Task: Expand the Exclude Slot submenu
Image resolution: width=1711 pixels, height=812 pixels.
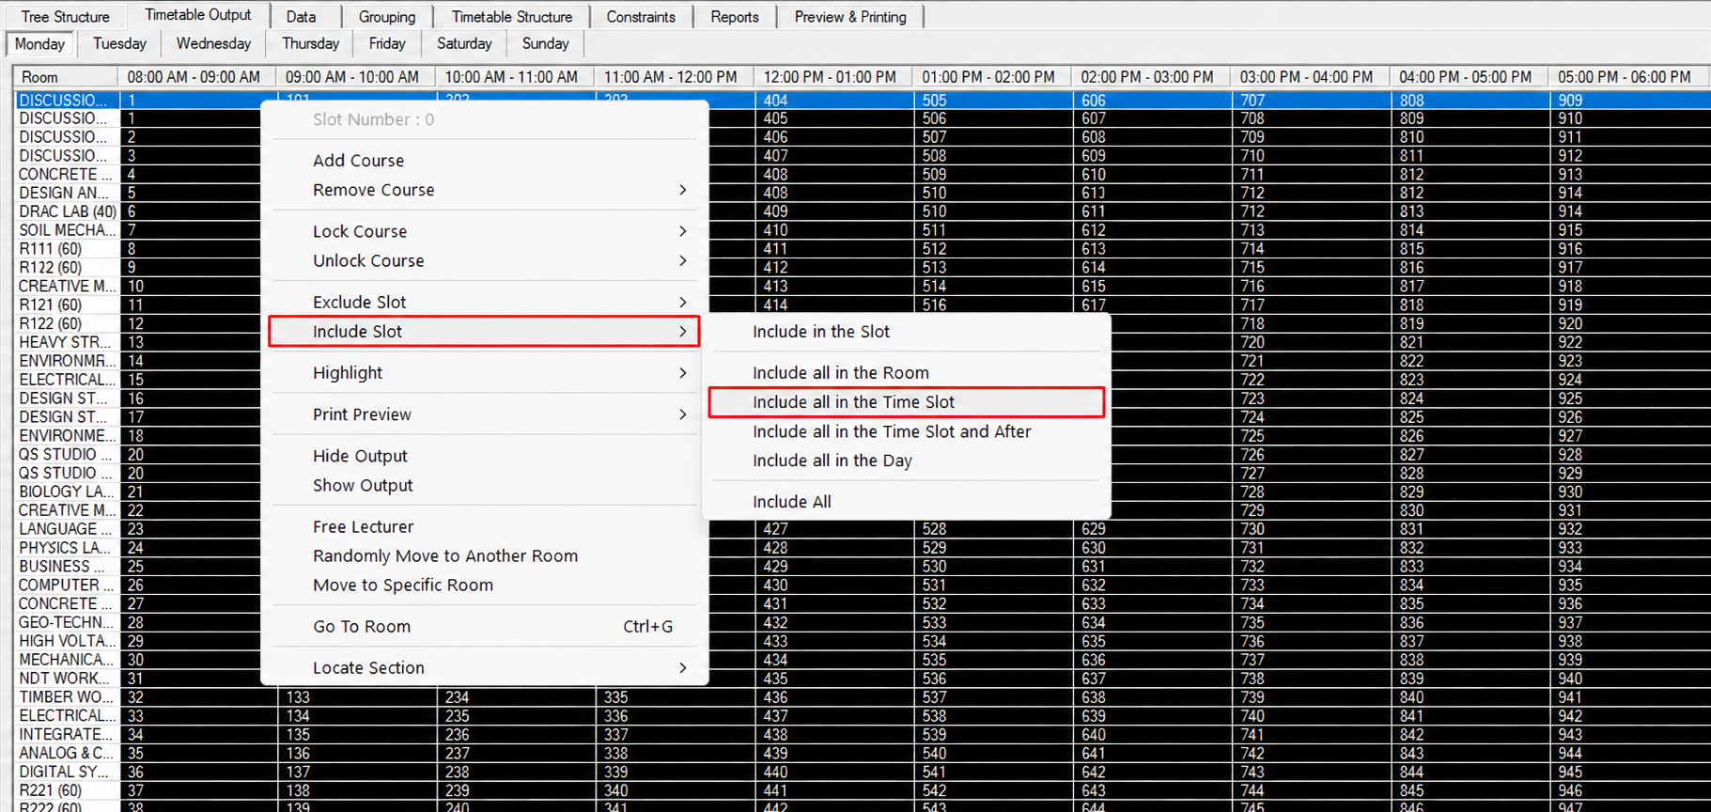Action: coord(484,302)
